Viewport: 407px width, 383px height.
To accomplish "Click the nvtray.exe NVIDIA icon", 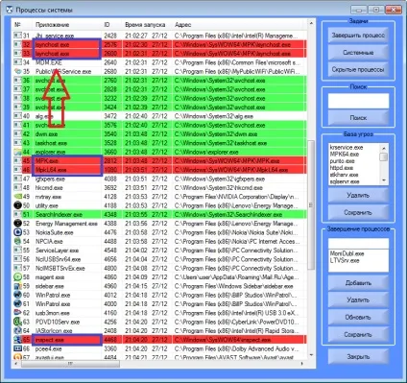I will (x=18, y=197).
